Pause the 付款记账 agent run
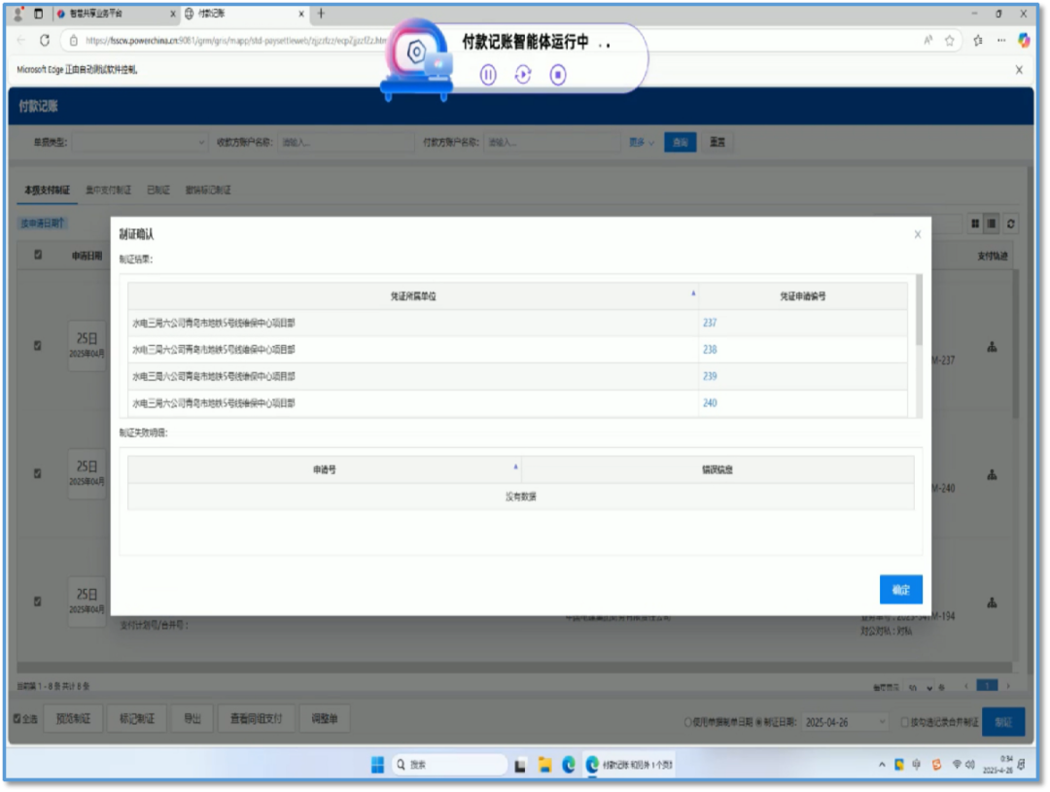 tap(488, 74)
